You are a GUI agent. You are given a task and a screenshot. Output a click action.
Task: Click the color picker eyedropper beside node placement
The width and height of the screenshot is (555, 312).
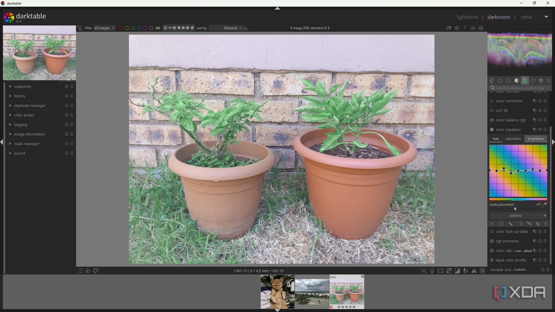(545, 205)
